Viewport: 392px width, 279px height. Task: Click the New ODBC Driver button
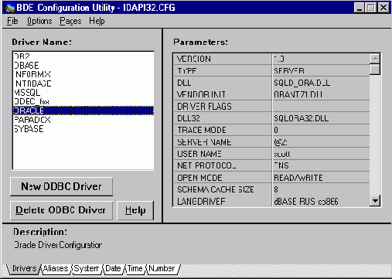pos(61,186)
